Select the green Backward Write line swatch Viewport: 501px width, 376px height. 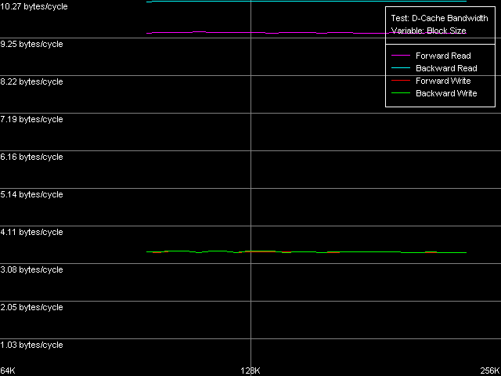[401, 92]
